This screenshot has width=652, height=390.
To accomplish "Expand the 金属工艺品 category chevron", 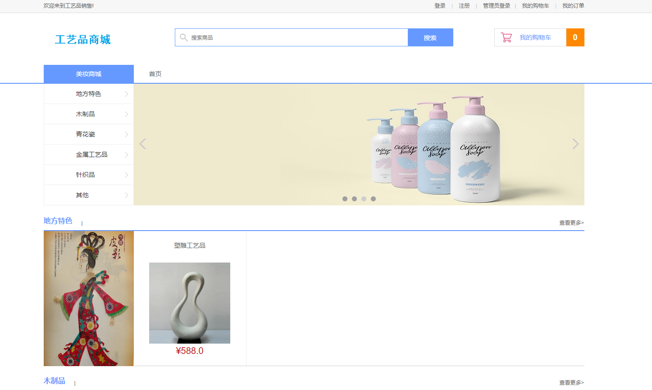I will pyautogui.click(x=127, y=154).
